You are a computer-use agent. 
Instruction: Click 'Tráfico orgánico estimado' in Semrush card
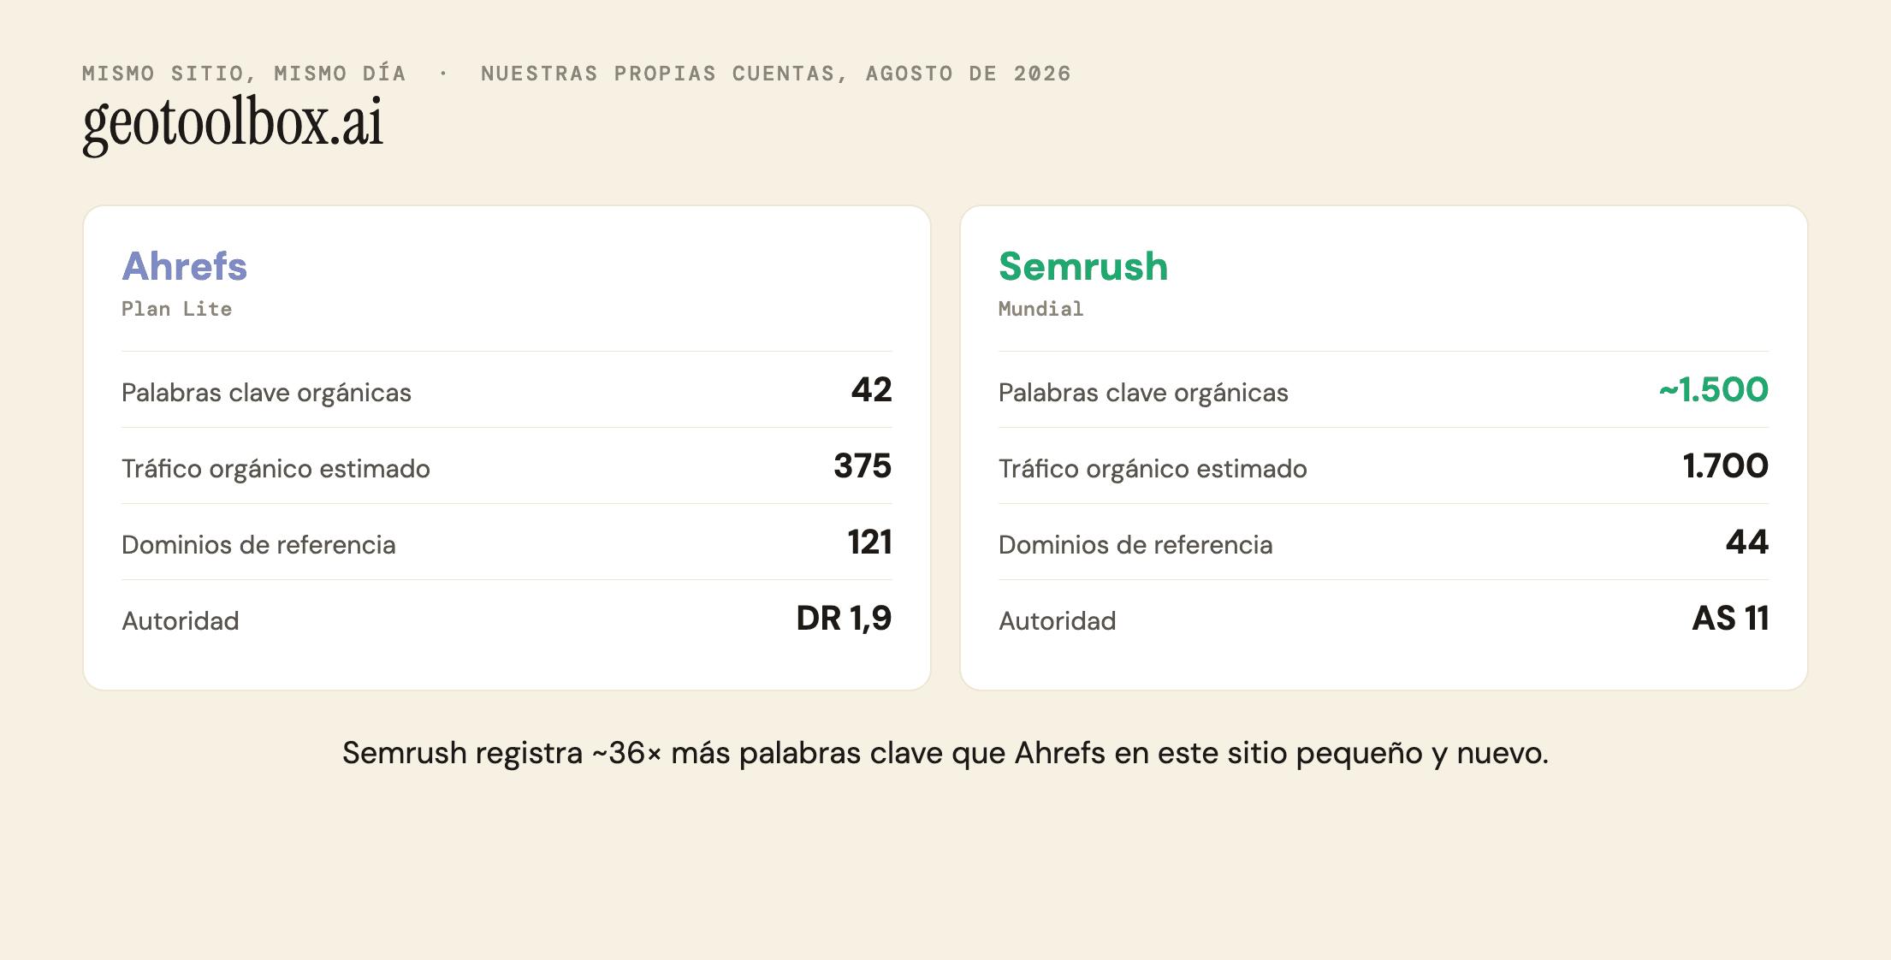pos(1153,469)
